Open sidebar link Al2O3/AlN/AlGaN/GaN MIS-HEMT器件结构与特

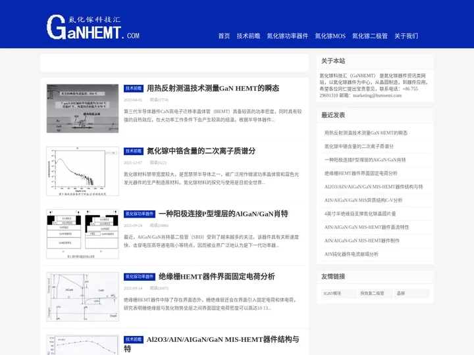coord(374,187)
